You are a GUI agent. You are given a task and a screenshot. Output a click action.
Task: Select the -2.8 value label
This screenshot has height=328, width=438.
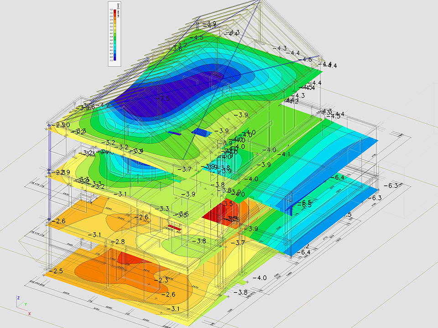click(x=119, y=241)
